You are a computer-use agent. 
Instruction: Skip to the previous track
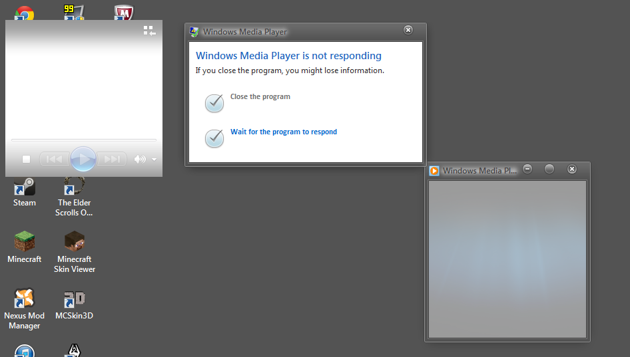55,160
